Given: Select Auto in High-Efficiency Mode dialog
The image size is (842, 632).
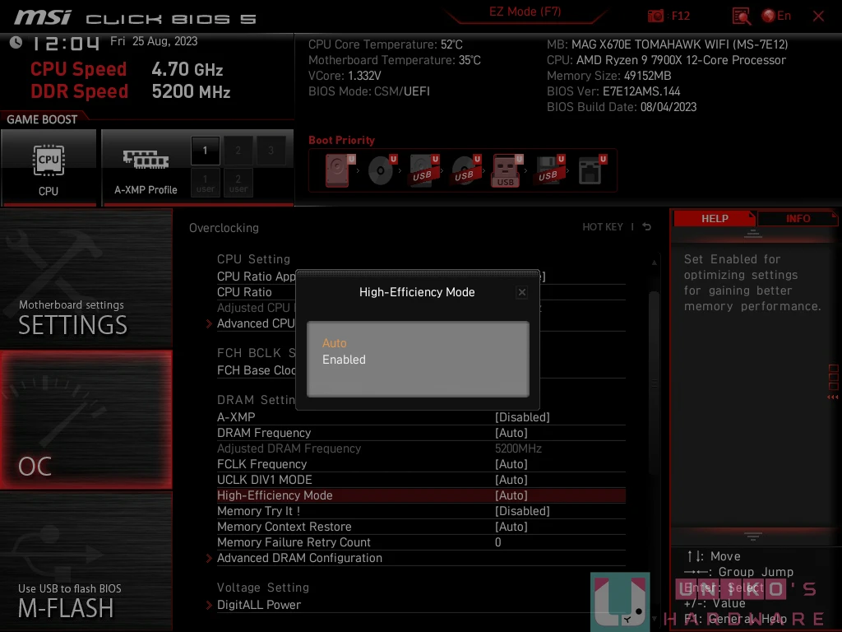Looking at the screenshot, I should pos(334,343).
